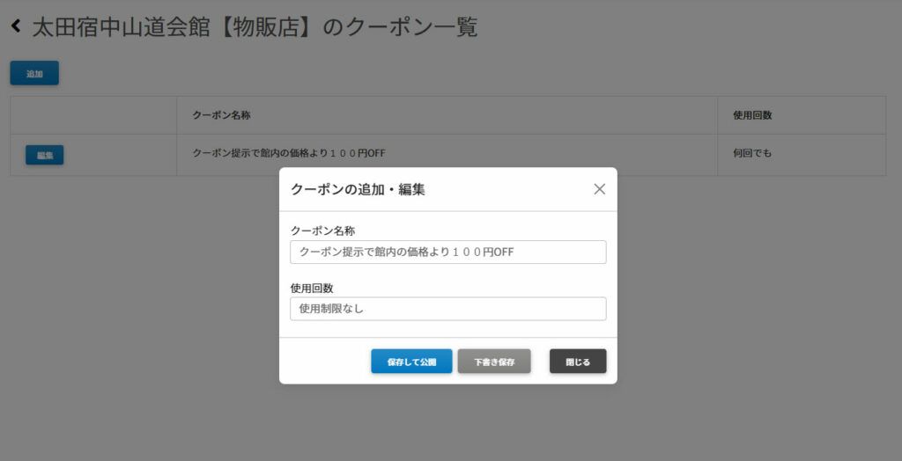902x461 pixels.
Task: Click the クーポン名称 label above the dialog's first field
Action: (322, 231)
